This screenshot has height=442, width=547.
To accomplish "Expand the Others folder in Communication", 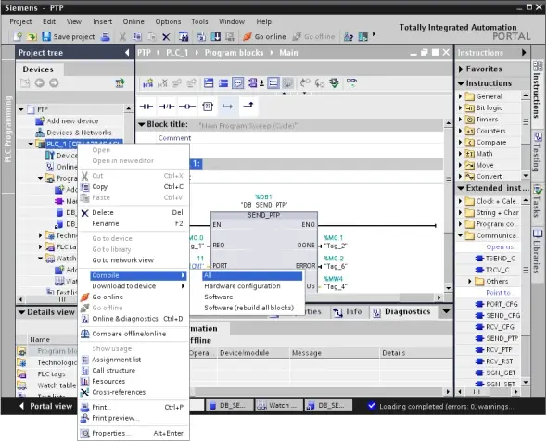I will [x=469, y=281].
